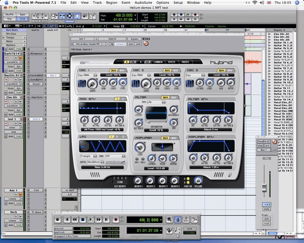Open the LFO DEPTH ModWheel dropdown
This screenshot has width=304, height=243.
pos(96,162)
